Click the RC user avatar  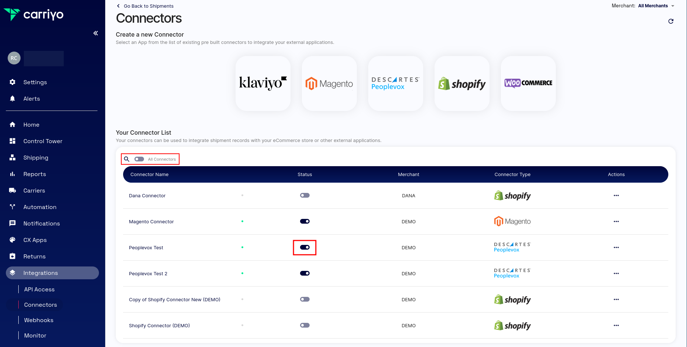(14, 58)
